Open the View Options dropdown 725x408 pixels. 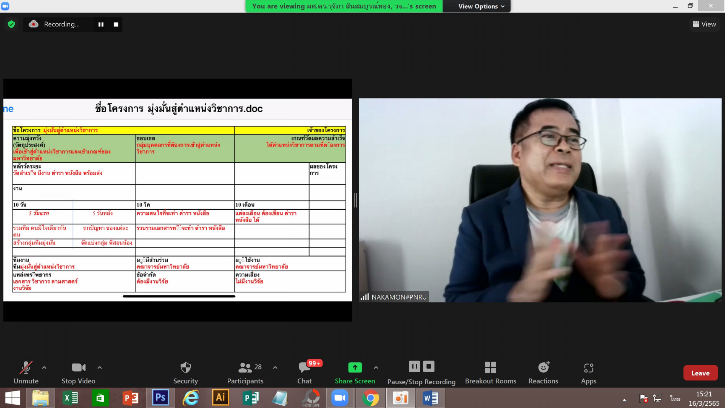(x=481, y=6)
